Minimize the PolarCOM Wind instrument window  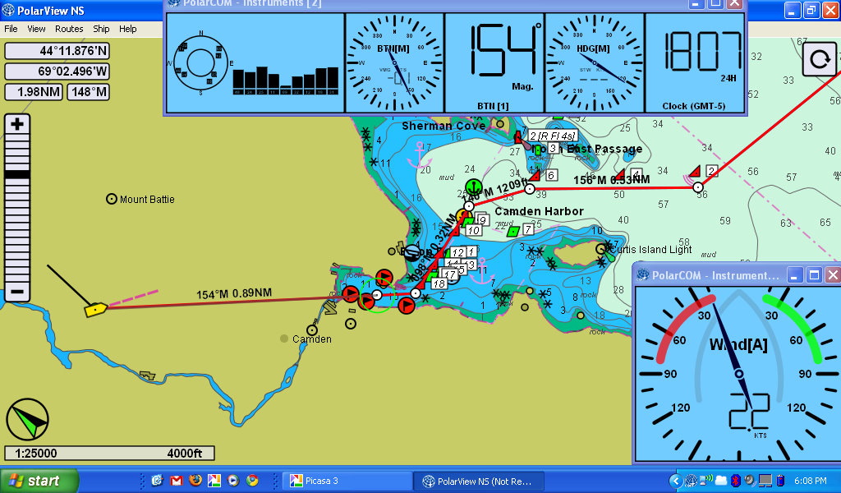click(x=794, y=275)
